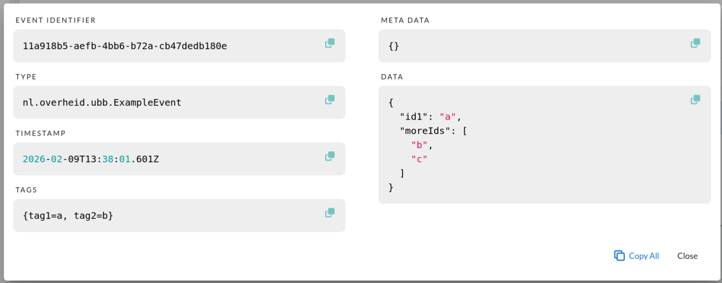This screenshot has width=722, height=283.
Task: Copy the event identifier value
Action: (x=330, y=43)
